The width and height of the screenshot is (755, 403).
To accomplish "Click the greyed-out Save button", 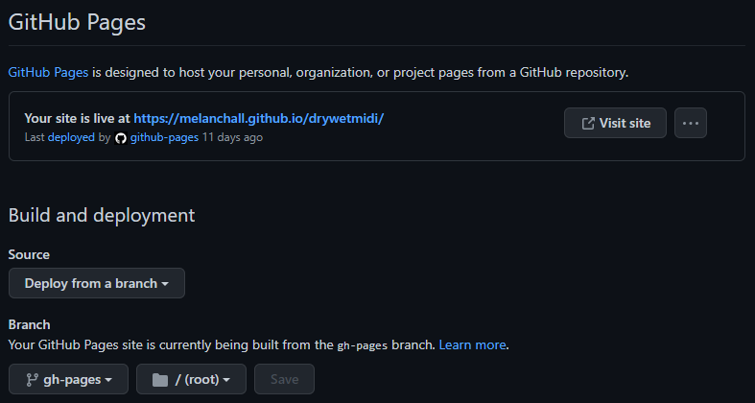I will (x=284, y=379).
